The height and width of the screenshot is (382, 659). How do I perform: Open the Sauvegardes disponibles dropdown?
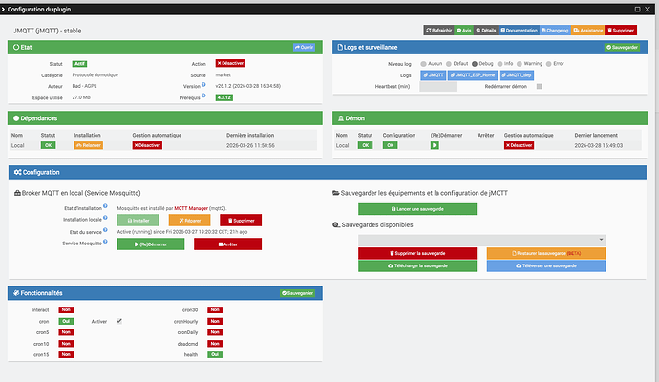point(481,240)
